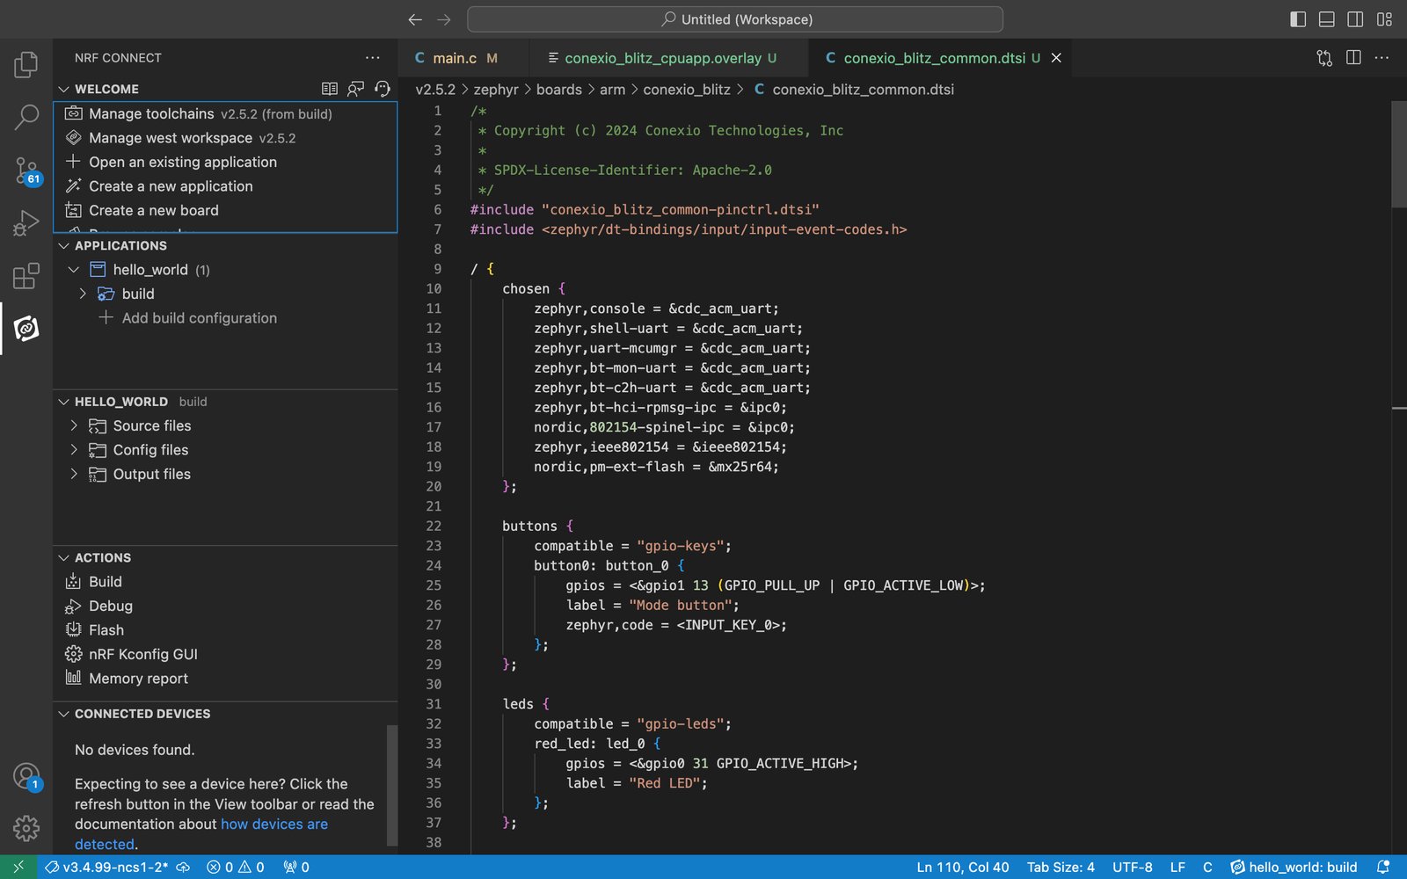Open the Extensions view
This screenshot has width=1407, height=879.
[x=26, y=275]
